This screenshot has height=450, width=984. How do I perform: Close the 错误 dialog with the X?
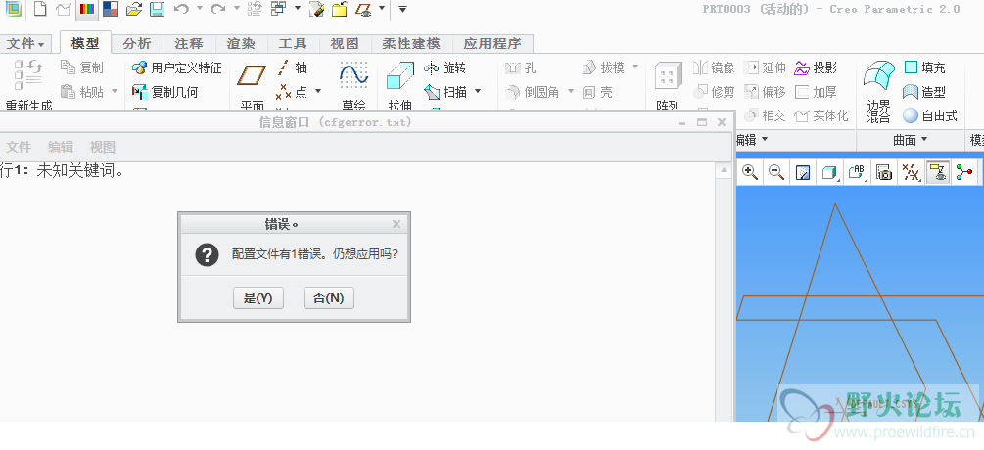(x=396, y=224)
